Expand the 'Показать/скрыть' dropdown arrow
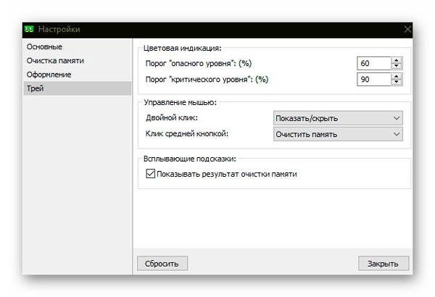 [397, 118]
